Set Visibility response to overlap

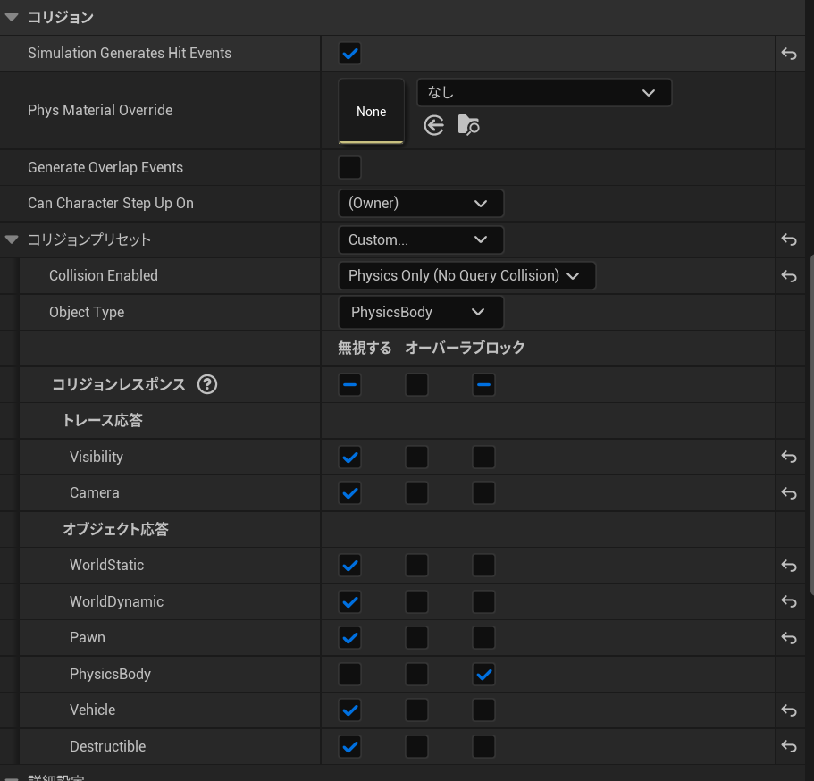click(x=416, y=457)
